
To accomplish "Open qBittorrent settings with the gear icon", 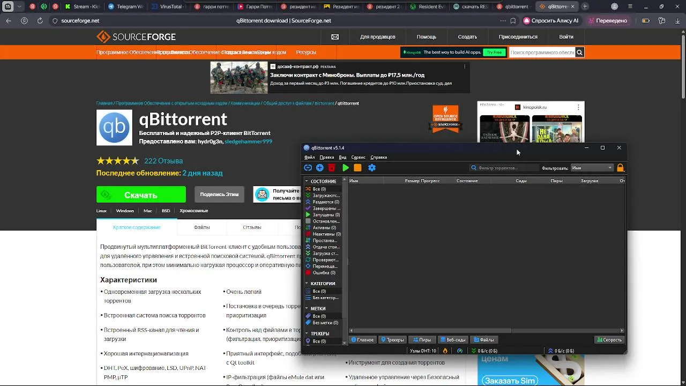I will tap(372, 168).
